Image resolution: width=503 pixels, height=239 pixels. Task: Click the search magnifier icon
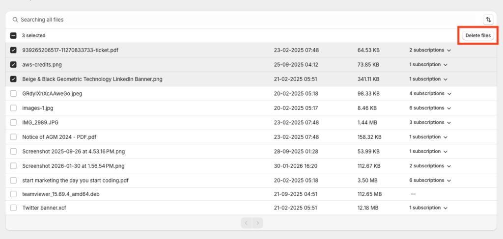click(15, 20)
